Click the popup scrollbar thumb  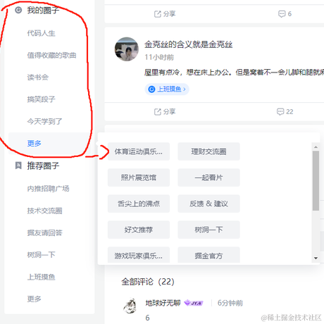point(316,181)
